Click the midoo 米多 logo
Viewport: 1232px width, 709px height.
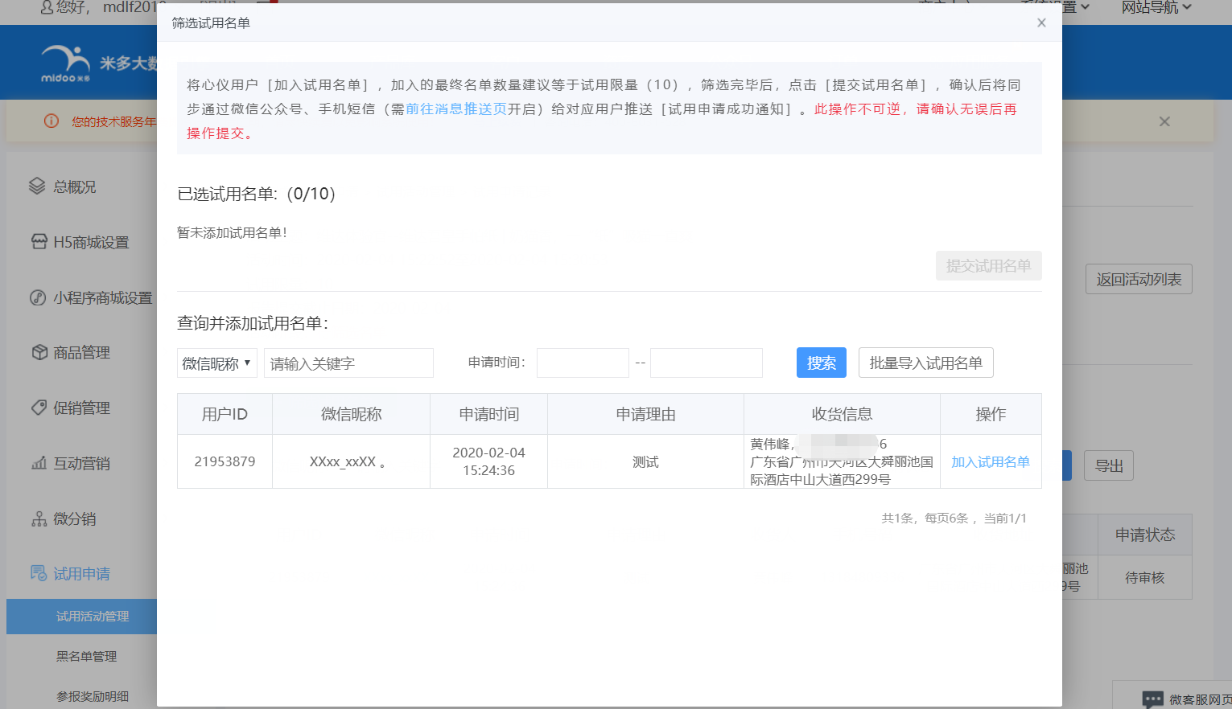pyautogui.click(x=66, y=64)
